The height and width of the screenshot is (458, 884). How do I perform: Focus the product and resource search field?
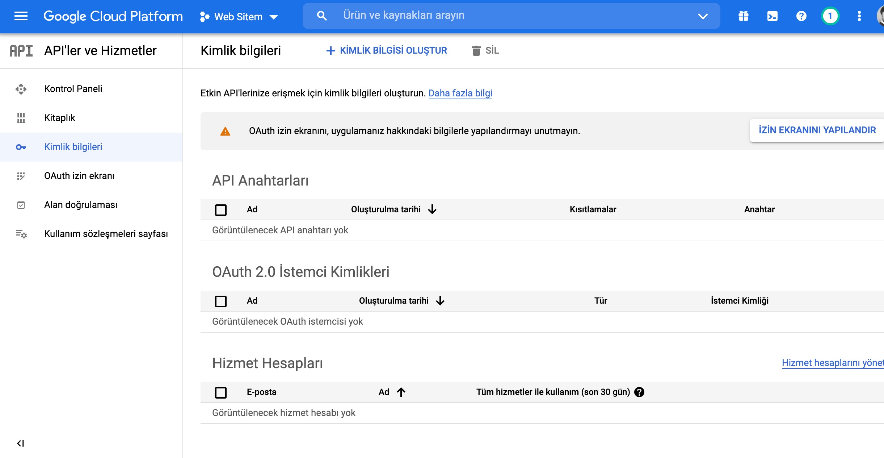511,16
